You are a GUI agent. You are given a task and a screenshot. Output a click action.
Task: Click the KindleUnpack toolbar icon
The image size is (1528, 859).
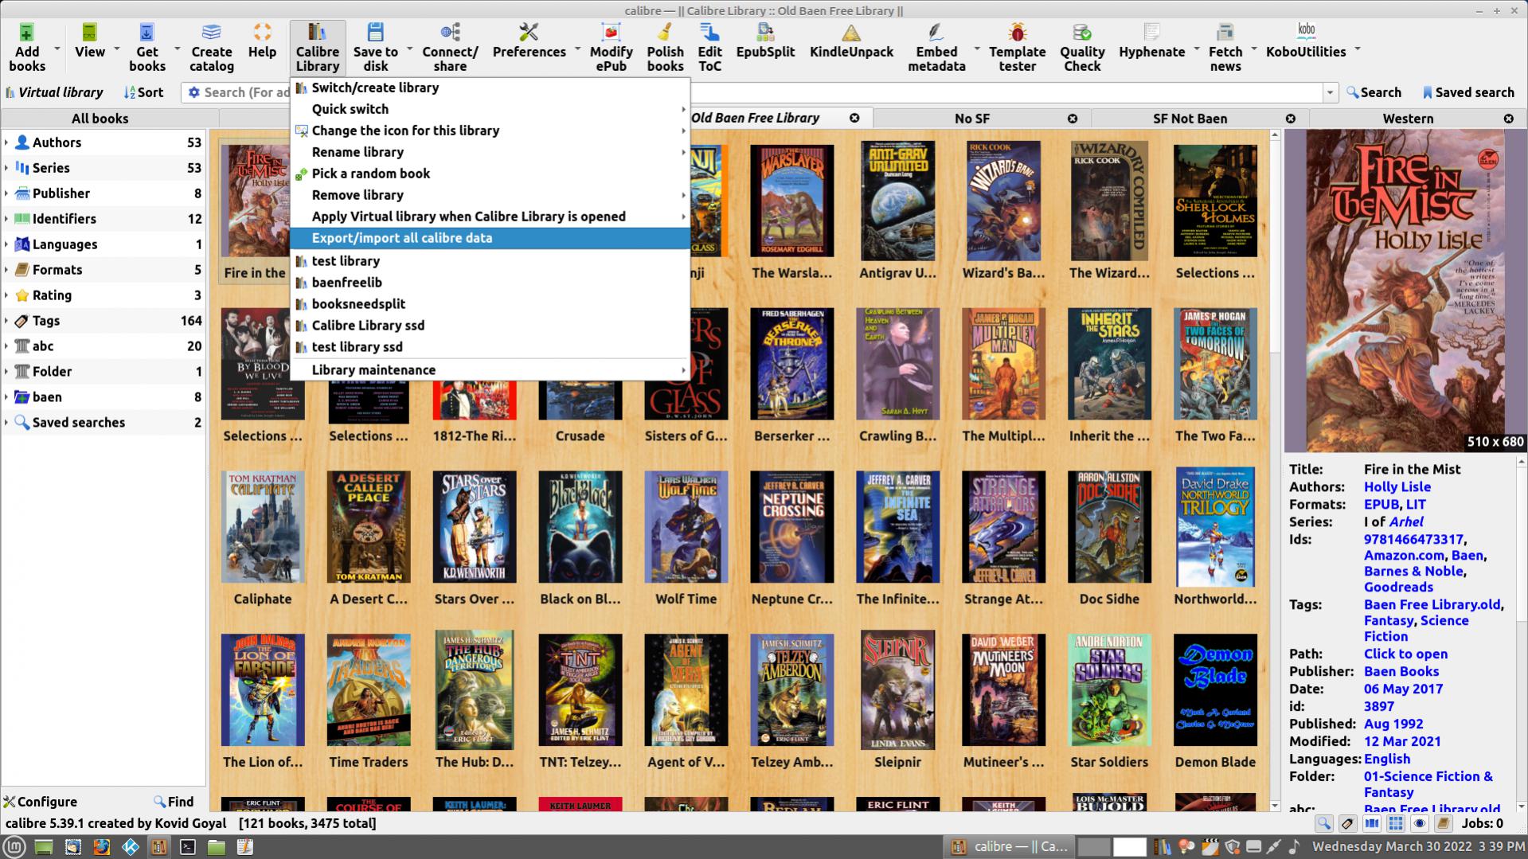click(x=851, y=33)
